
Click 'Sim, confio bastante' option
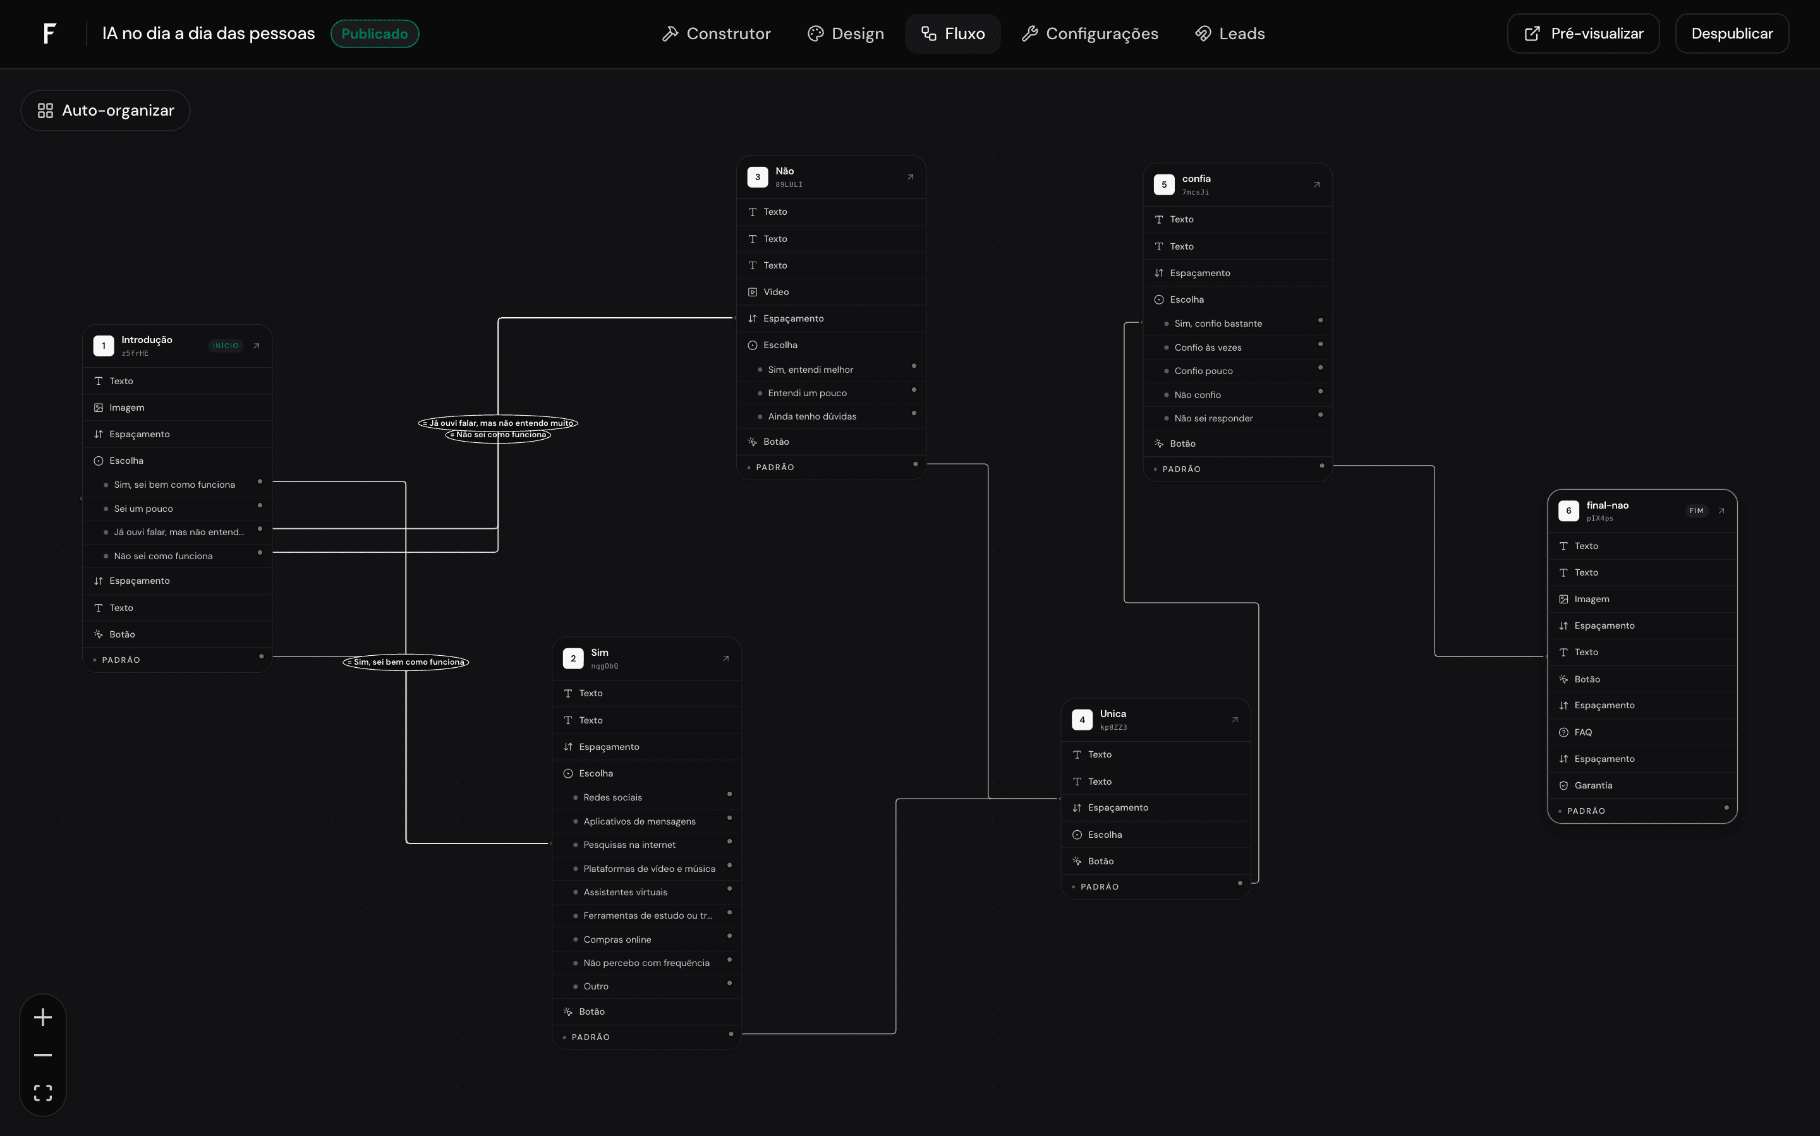click(1237, 324)
